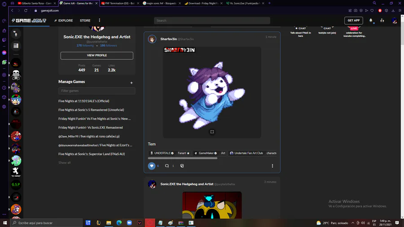Open File Explorer from the taskbar
This screenshot has width=404, height=227.
click(x=109, y=223)
